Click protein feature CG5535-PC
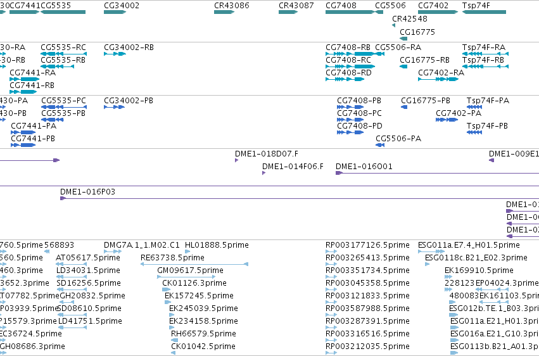This screenshot has width=539, height=356. [64, 107]
